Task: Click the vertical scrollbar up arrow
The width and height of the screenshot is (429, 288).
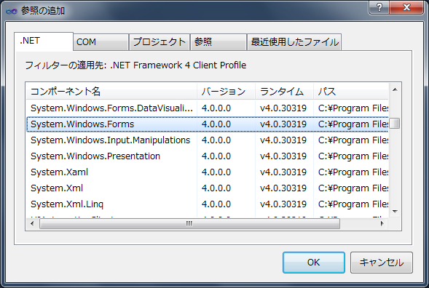Action: [395, 89]
